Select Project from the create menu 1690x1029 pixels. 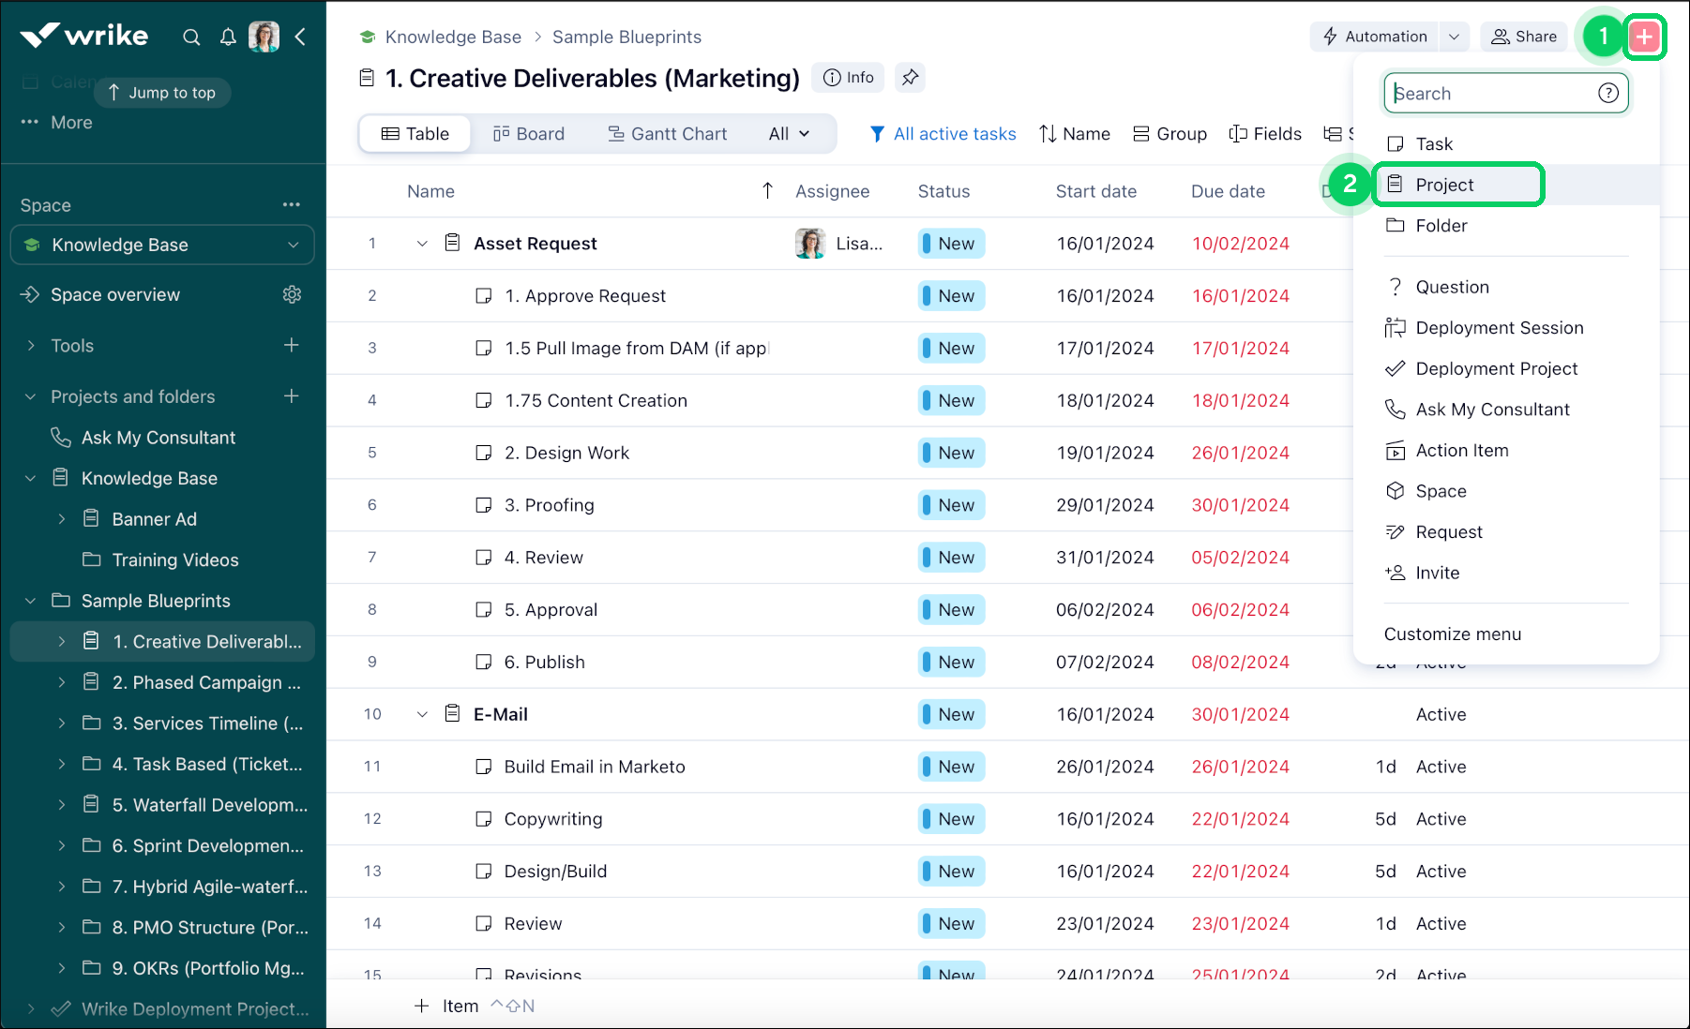pyautogui.click(x=1444, y=186)
